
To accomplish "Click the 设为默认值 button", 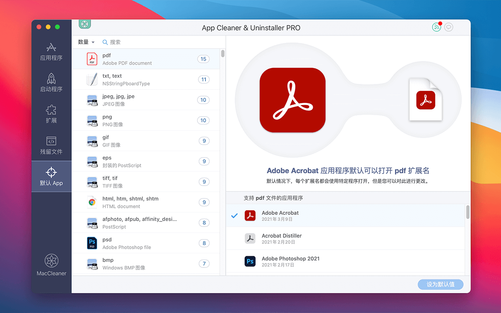I will click(440, 285).
